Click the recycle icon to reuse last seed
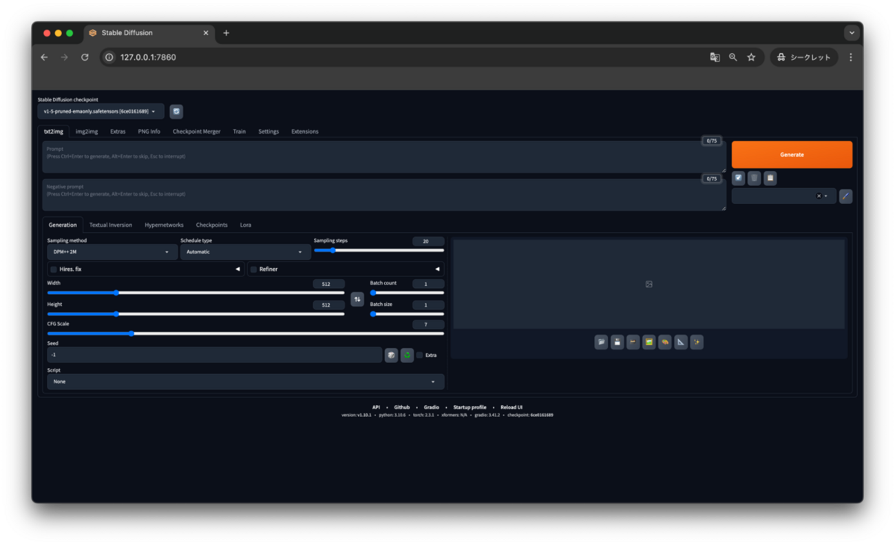Viewport: 895px width, 545px height. 406,355
